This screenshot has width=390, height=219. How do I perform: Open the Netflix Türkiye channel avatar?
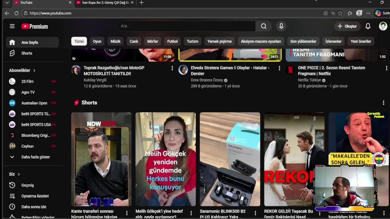(290, 70)
